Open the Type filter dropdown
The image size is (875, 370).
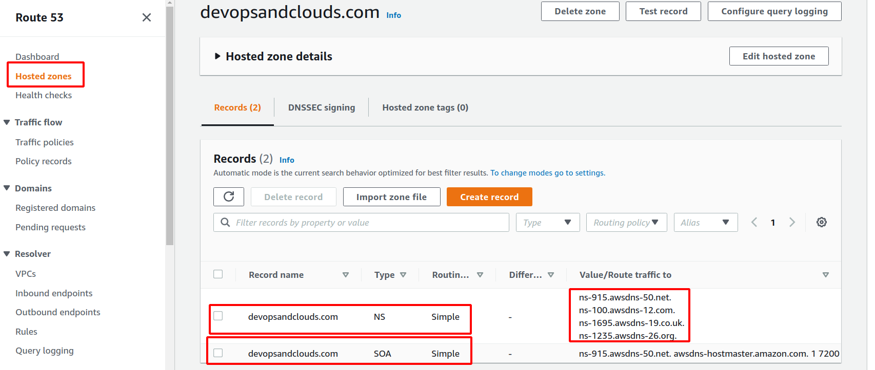(547, 223)
